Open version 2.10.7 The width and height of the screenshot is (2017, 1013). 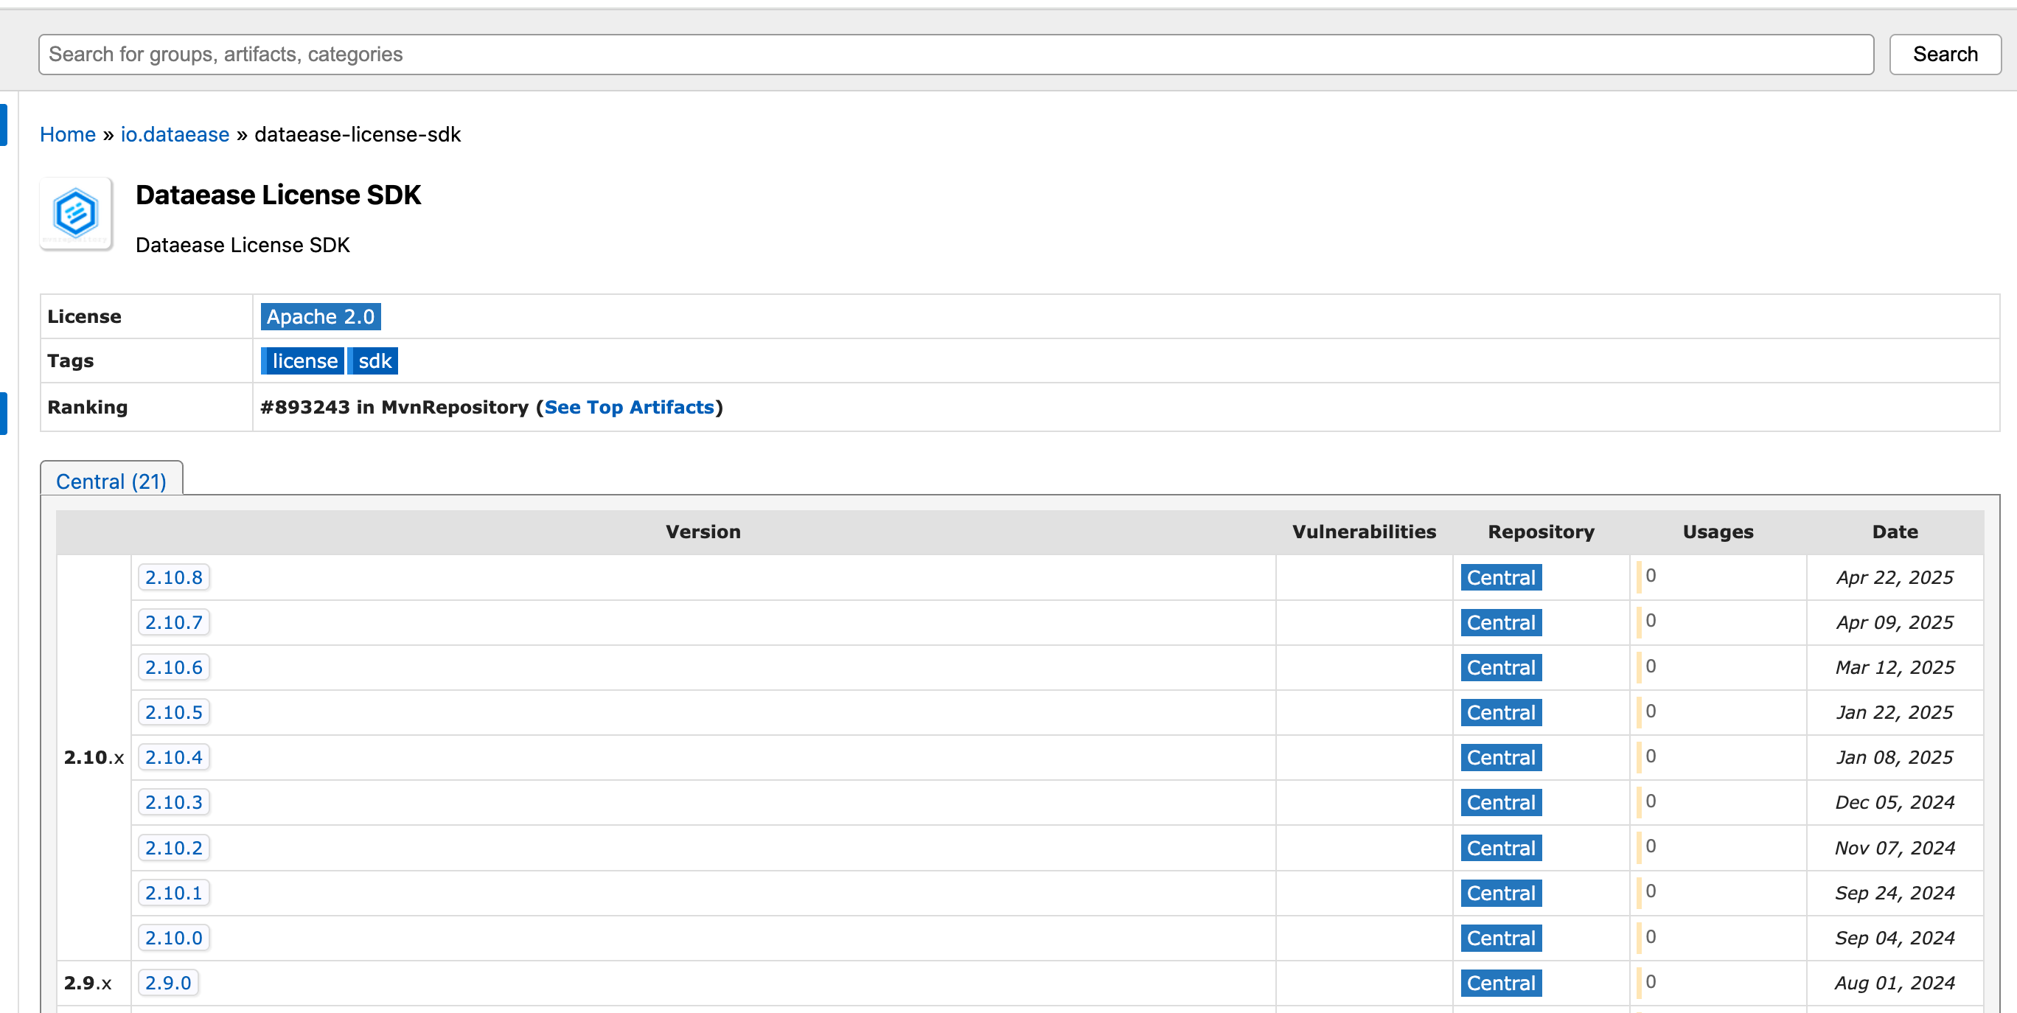pos(174,622)
